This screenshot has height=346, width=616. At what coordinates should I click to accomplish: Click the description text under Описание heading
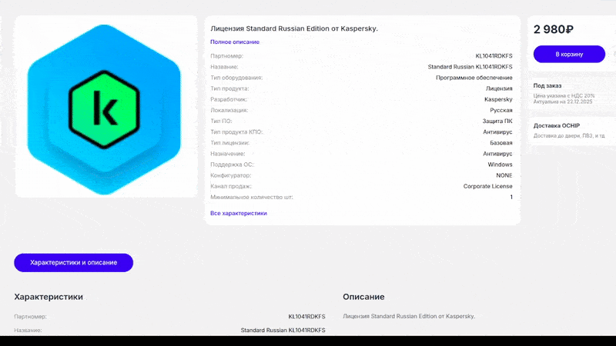(x=409, y=316)
